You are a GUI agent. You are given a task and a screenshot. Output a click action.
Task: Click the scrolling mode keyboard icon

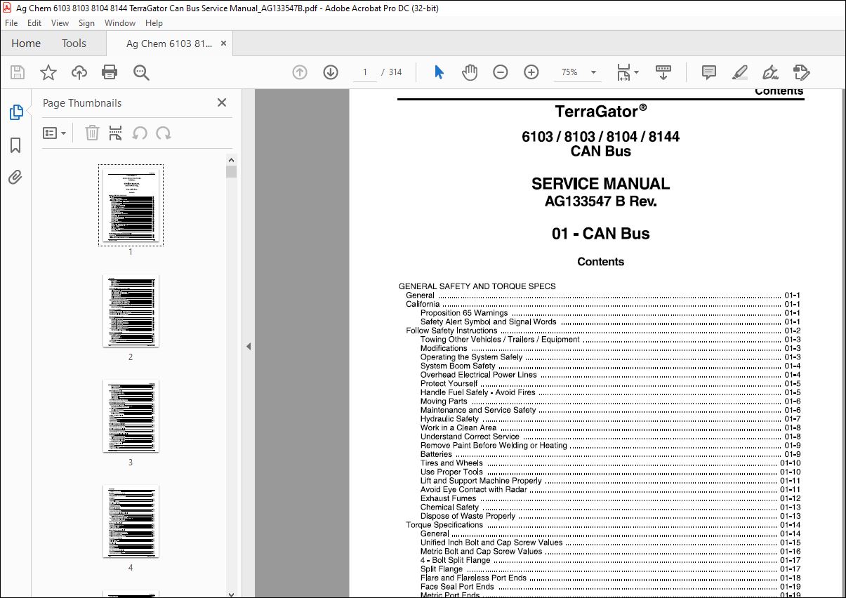[663, 72]
